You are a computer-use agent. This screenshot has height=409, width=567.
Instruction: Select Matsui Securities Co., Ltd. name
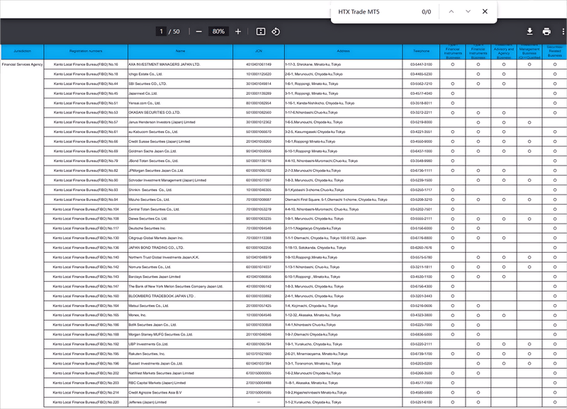(x=149, y=306)
